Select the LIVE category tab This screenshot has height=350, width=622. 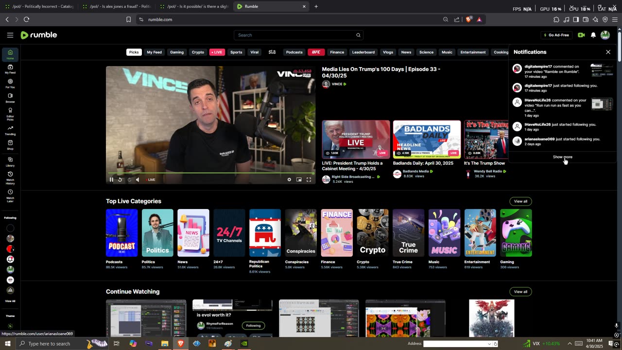pyautogui.click(x=217, y=52)
